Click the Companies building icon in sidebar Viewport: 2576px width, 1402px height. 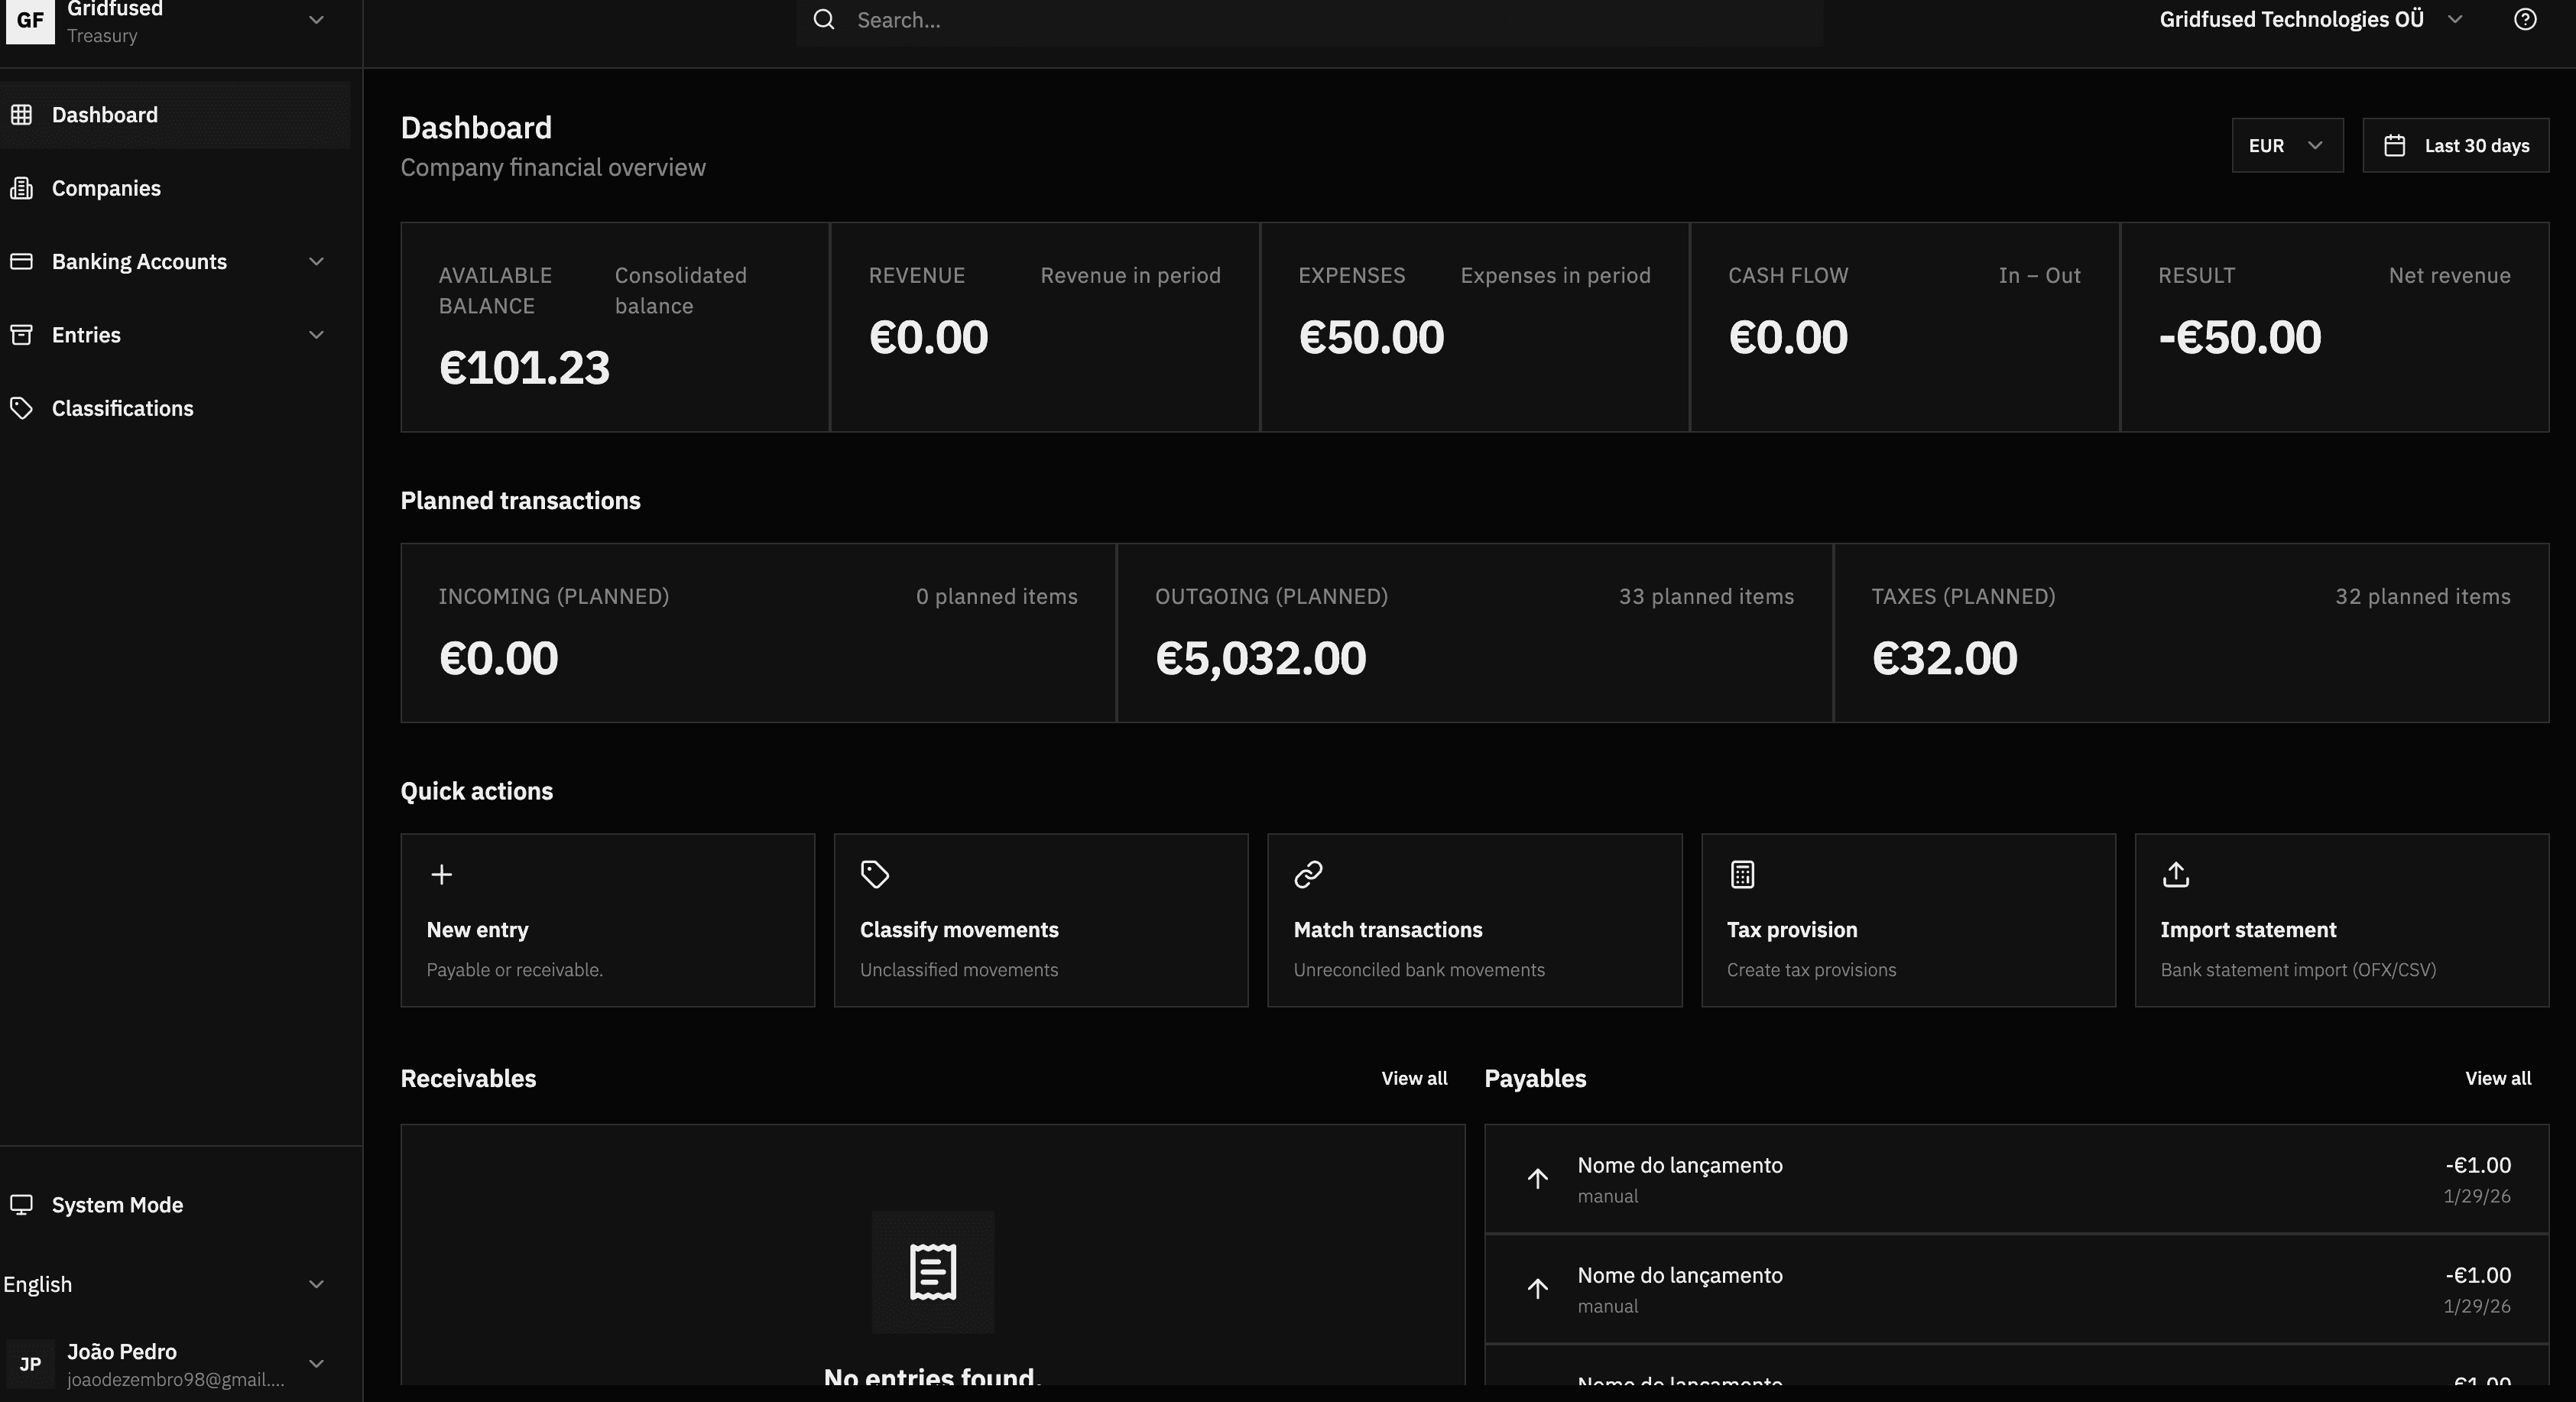(x=22, y=188)
